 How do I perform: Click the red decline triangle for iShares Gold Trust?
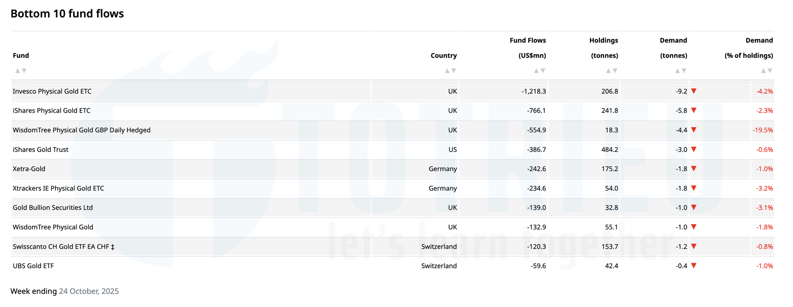[694, 150]
